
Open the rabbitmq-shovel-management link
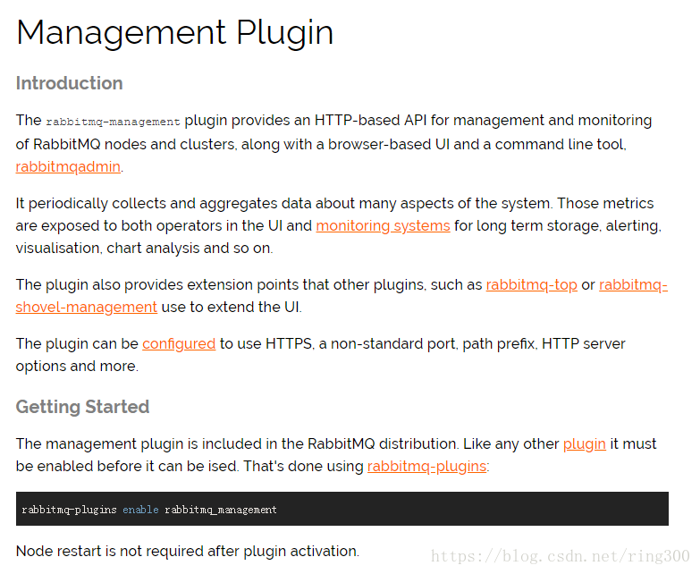(86, 307)
